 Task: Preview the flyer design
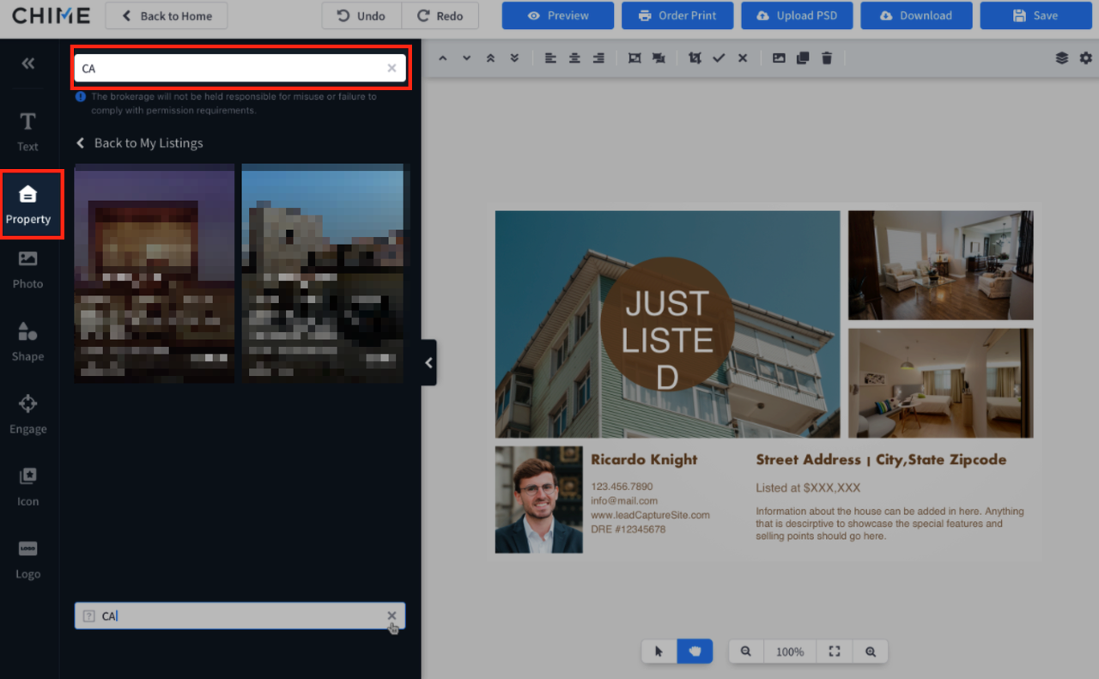click(558, 15)
